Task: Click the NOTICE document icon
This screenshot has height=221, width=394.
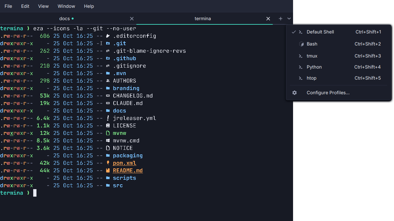Action: pyautogui.click(x=108, y=148)
